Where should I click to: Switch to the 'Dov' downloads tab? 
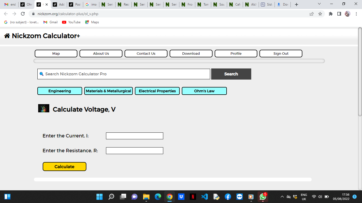(x=283, y=4)
